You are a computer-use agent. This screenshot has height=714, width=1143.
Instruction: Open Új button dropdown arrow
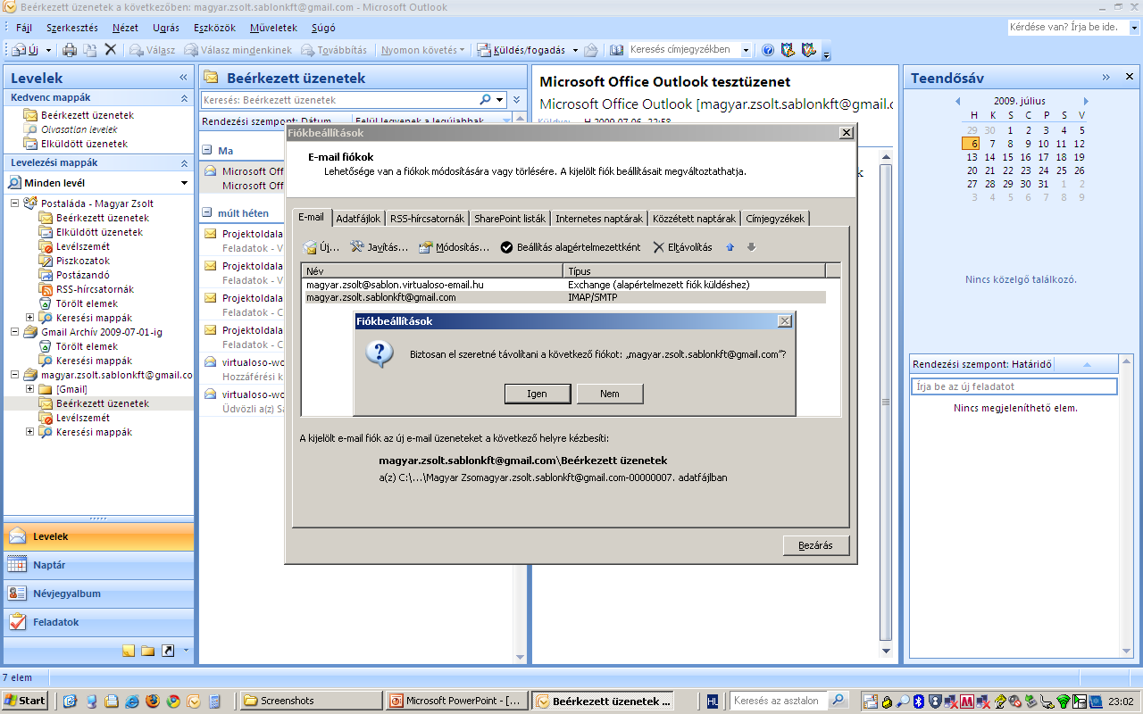click(x=48, y=50)
